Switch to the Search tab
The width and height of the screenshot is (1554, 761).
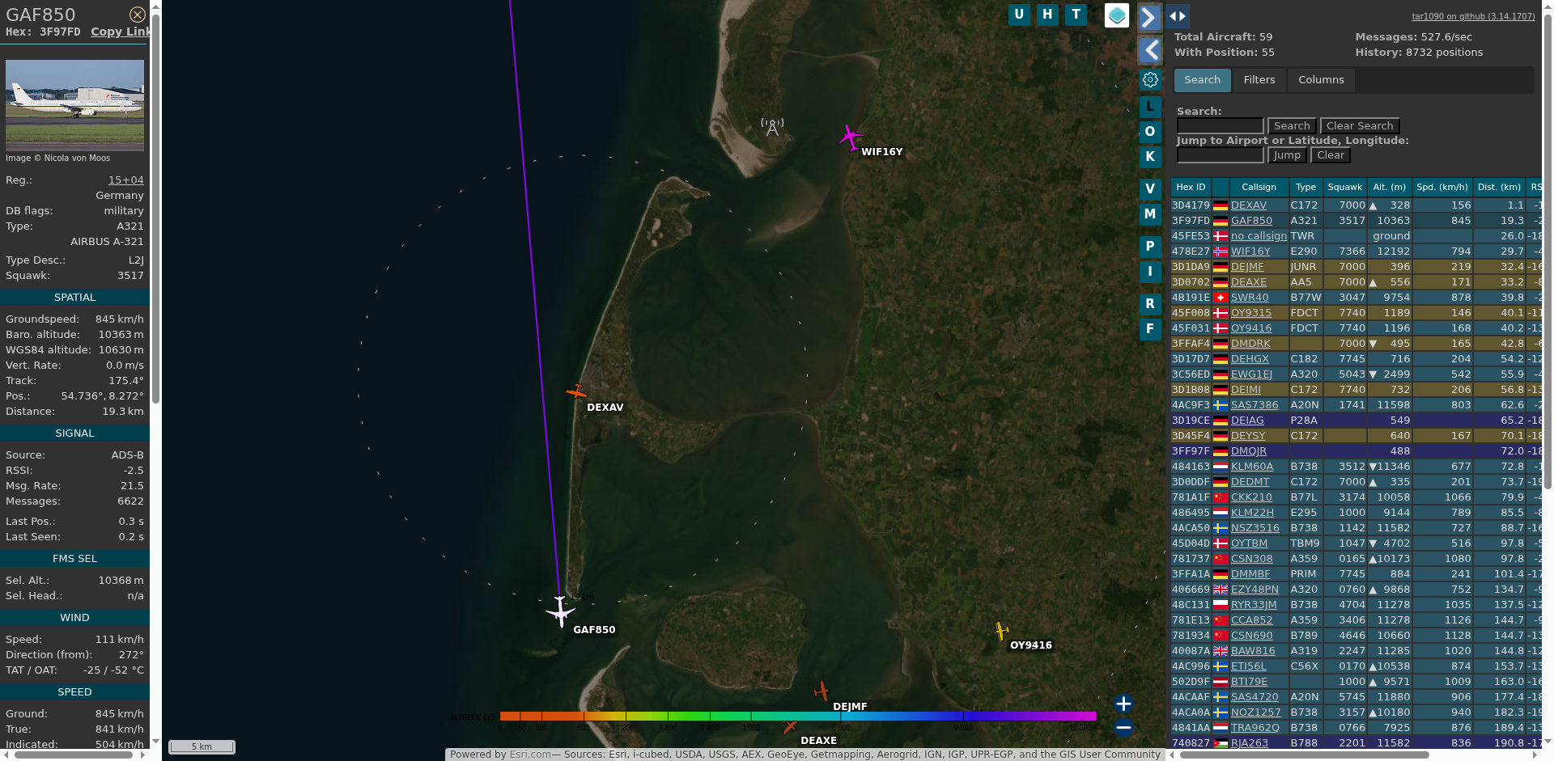tap(1202, 80)
